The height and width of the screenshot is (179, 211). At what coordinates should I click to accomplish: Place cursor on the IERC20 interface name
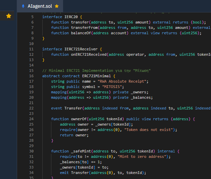[x=71, y=17]
